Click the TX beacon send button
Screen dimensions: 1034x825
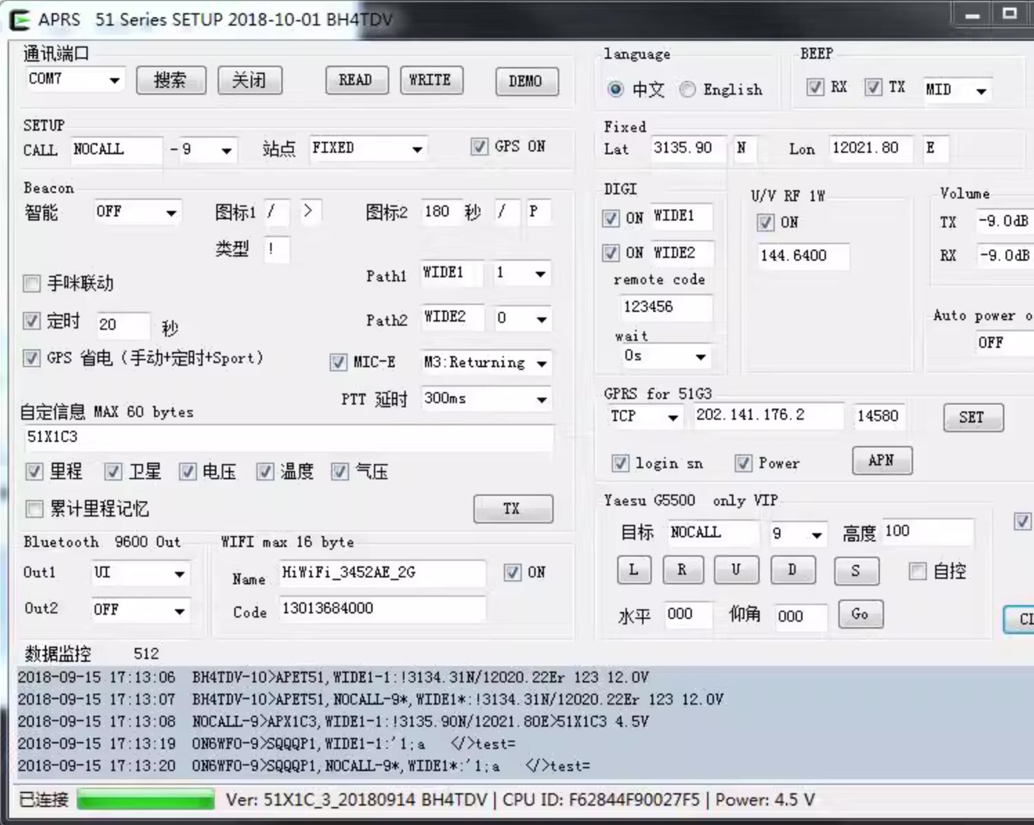tap(513, 509)
